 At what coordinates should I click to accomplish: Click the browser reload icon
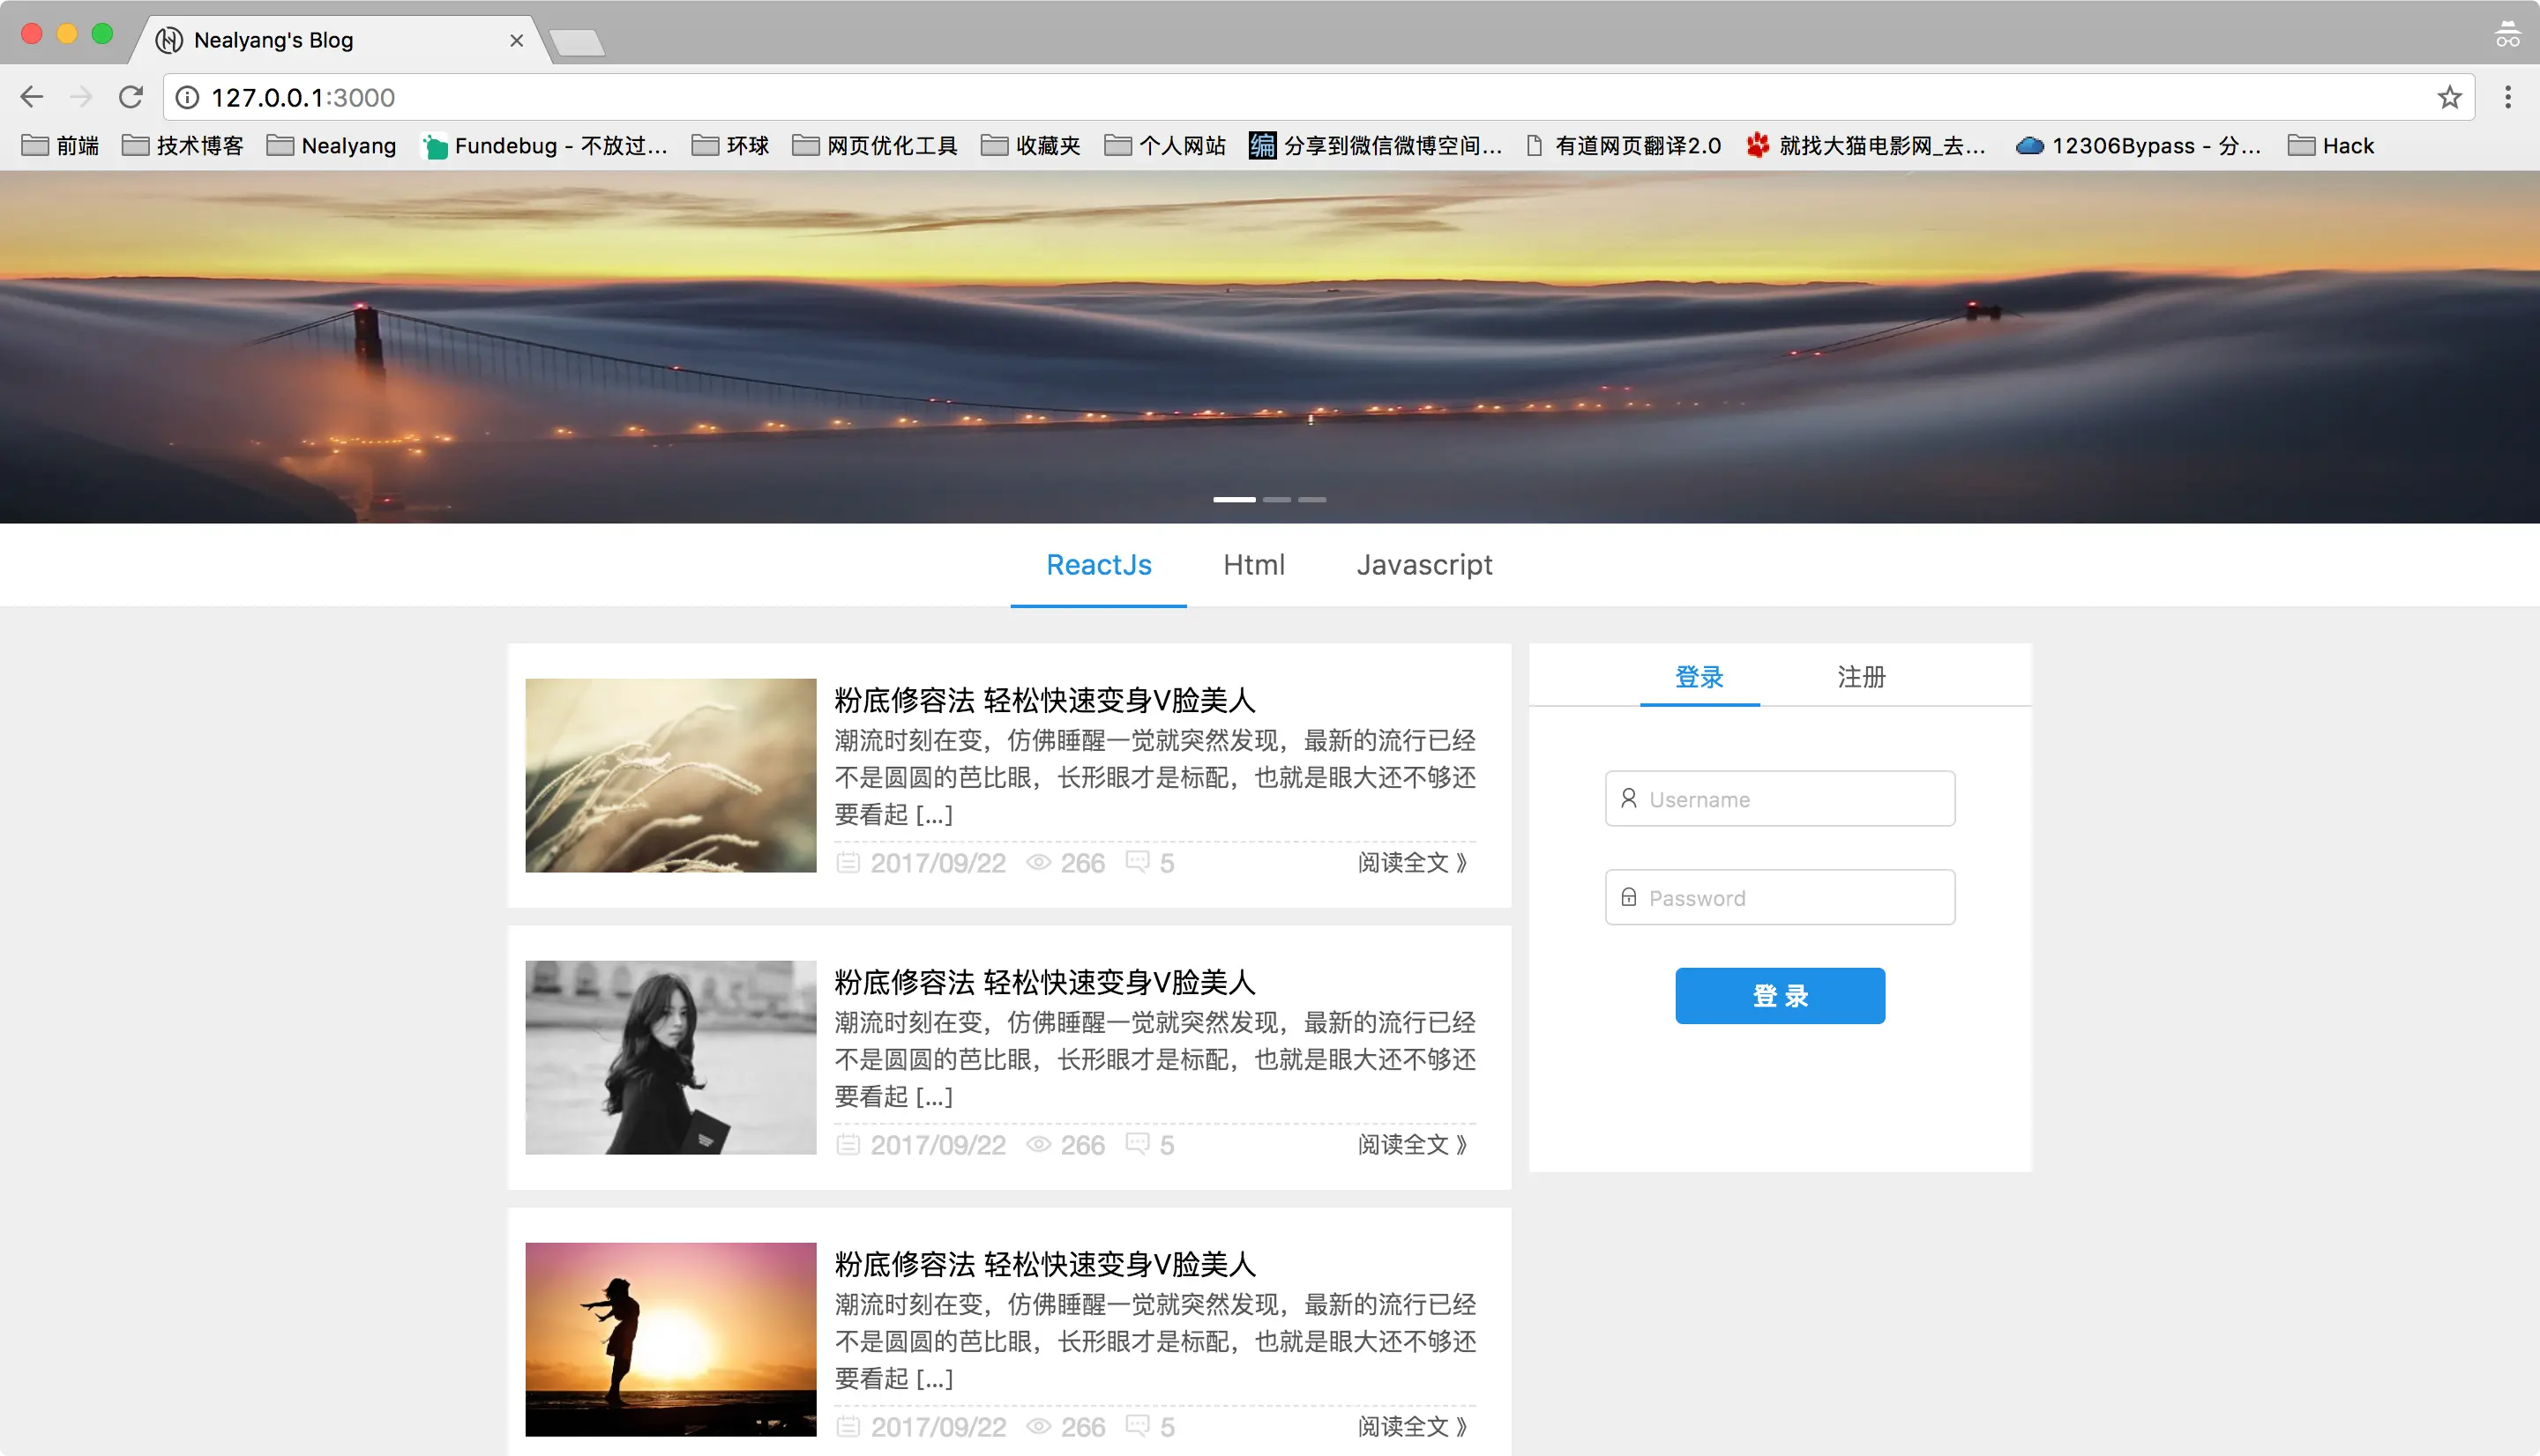coord(130,97)
